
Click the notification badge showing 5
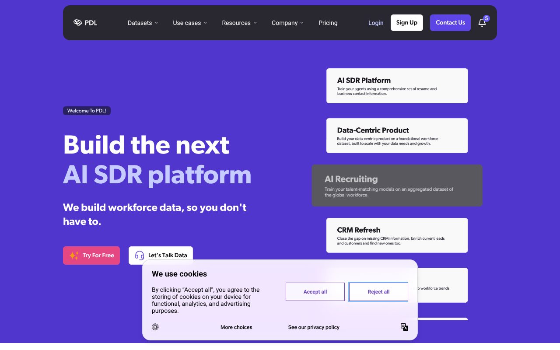click(486, 18)
